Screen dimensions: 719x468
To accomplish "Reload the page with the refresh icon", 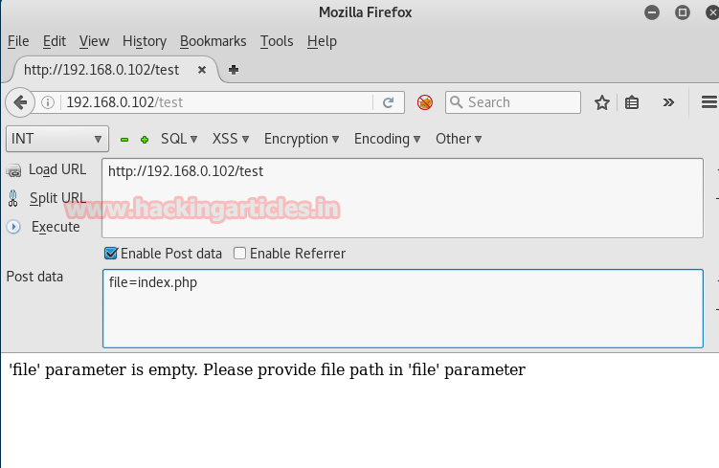I will click(388, 102).
